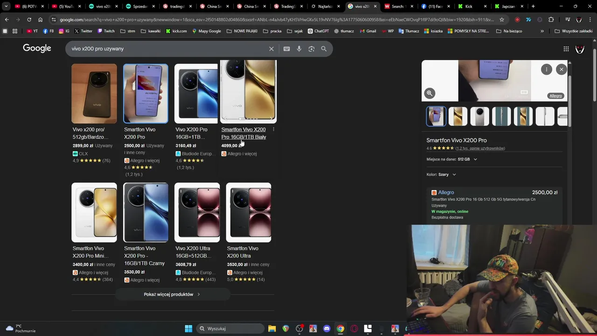Open the ChatGPT bookmark
Image resolution: width=597 pixels, height=336 pixels.
[x=318, y=31]
